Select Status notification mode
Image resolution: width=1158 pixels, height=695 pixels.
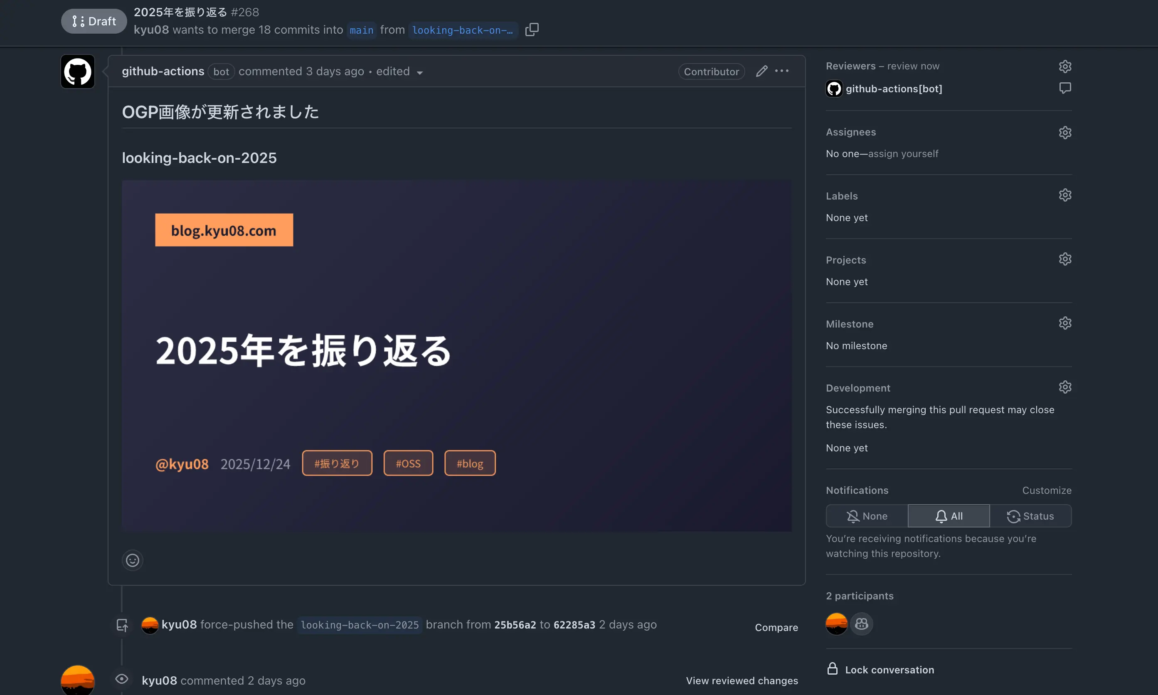1031,515
